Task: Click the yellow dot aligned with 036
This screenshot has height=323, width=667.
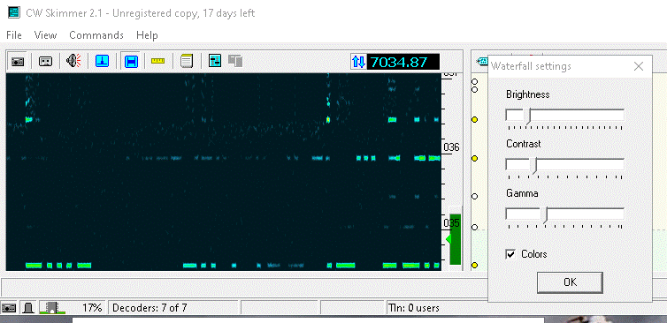Action: pyautogui.click(x=475, y=158)
